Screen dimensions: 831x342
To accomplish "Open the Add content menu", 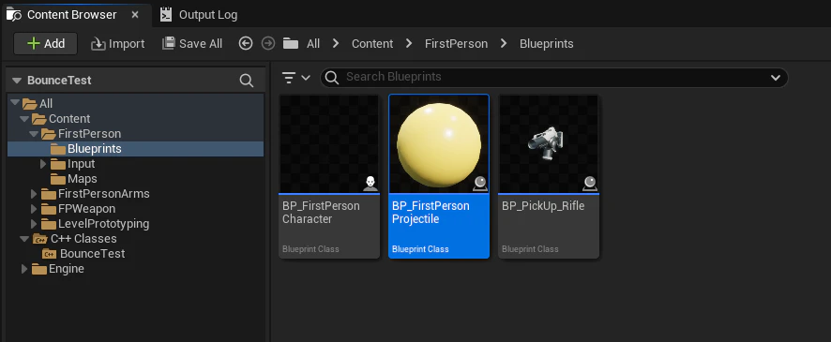I will (46, 43).
